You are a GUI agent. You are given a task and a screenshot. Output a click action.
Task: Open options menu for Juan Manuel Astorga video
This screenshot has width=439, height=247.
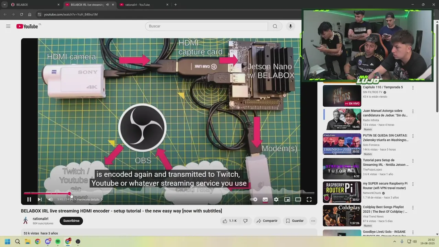413,111
